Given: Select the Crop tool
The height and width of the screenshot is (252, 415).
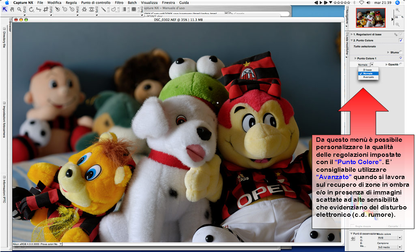Looking at the screenshot, I should point(46,9).
